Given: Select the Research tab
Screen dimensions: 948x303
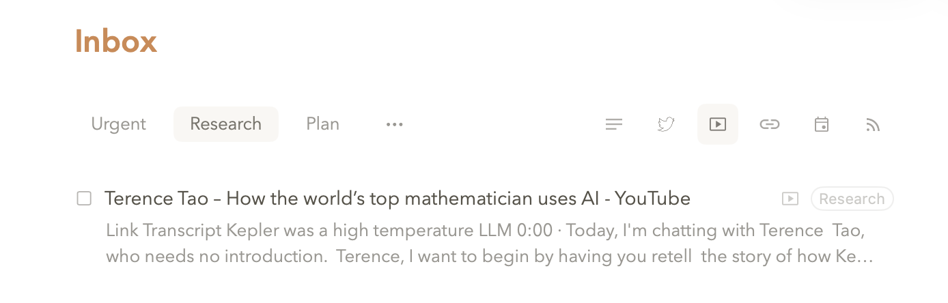Looking at the screenshot, I should pyautogui.click(x=225, y=124).
